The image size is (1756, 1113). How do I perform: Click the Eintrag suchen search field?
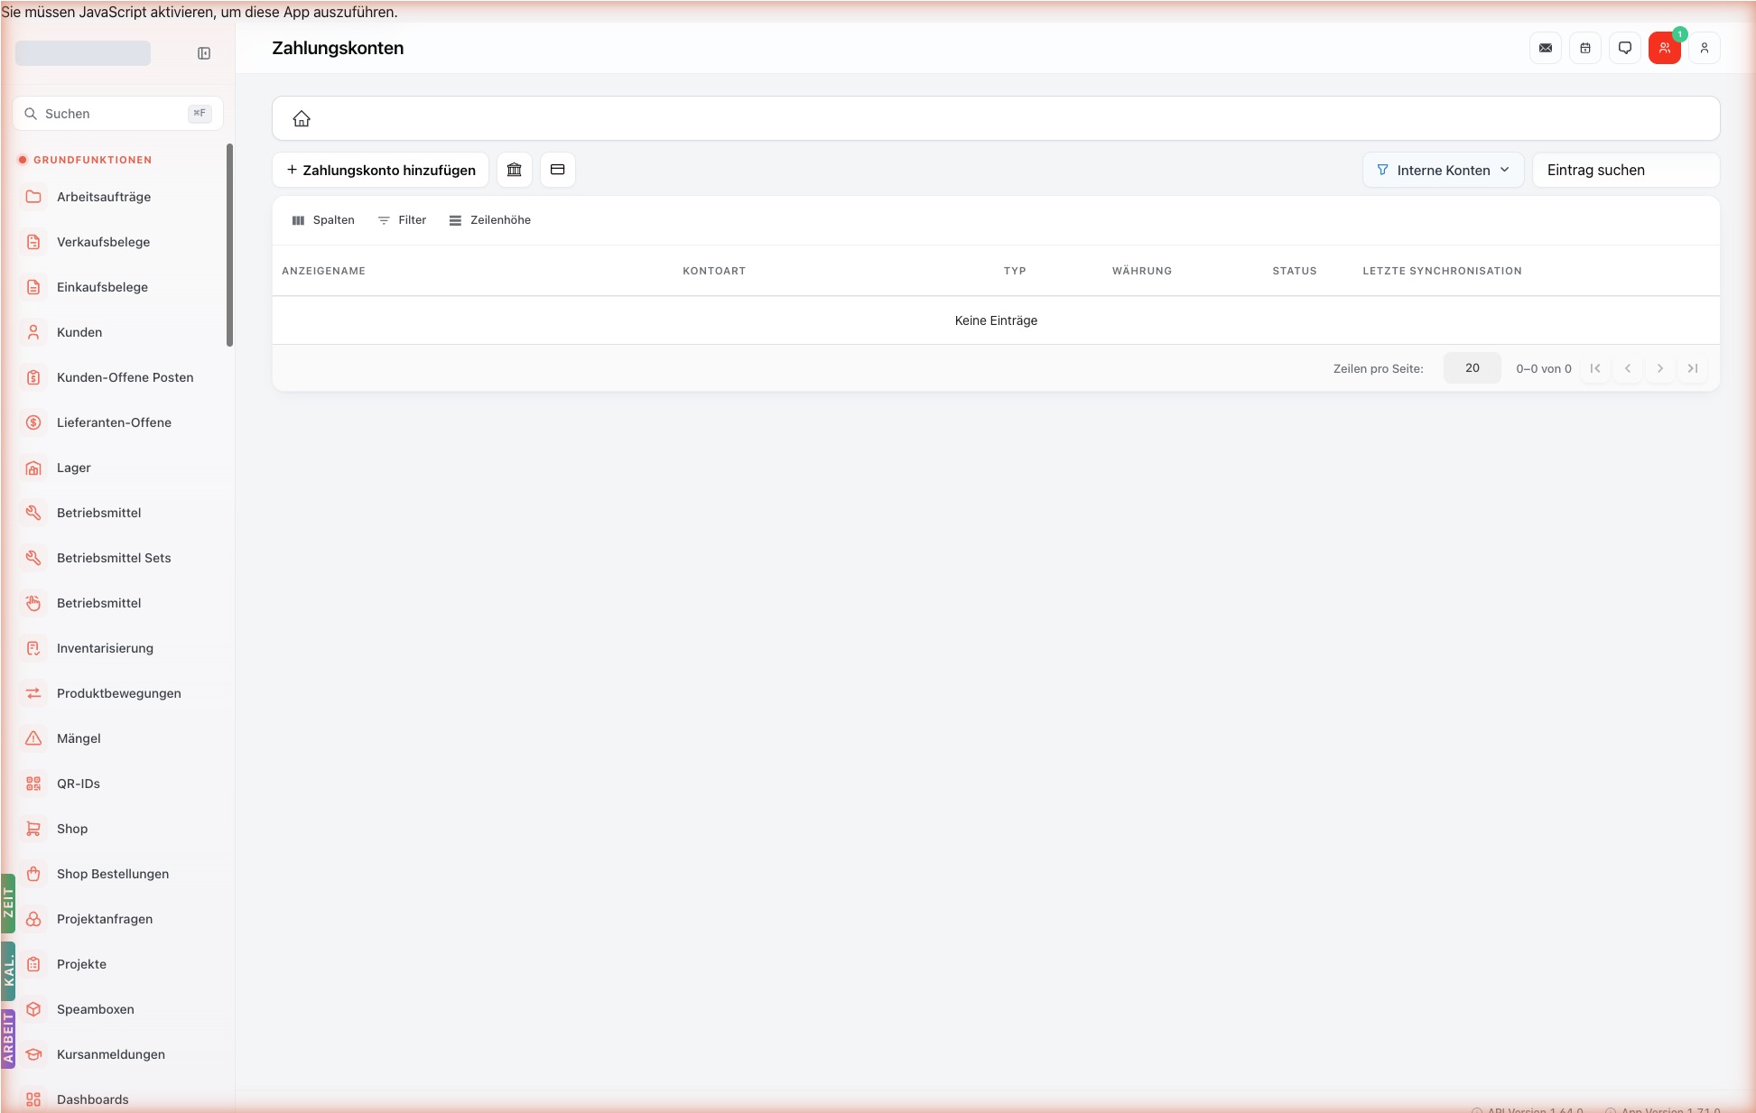point(1626,170)
